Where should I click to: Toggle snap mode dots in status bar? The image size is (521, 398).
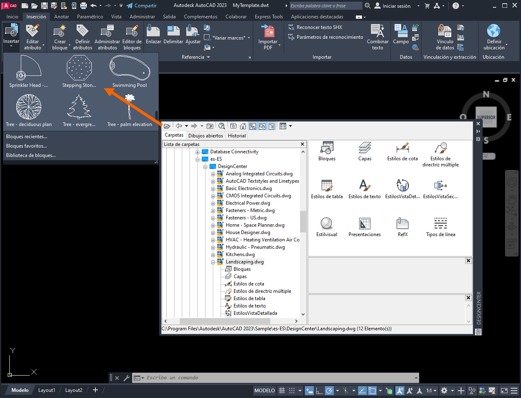pos(292,390)
